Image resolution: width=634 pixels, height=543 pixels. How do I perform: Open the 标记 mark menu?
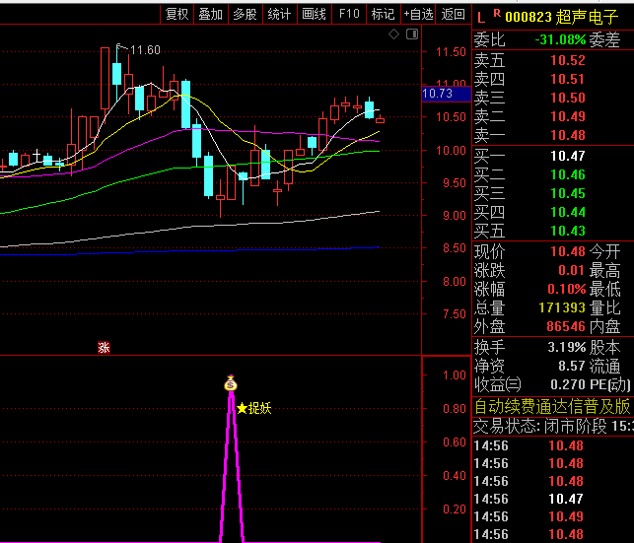383,14
